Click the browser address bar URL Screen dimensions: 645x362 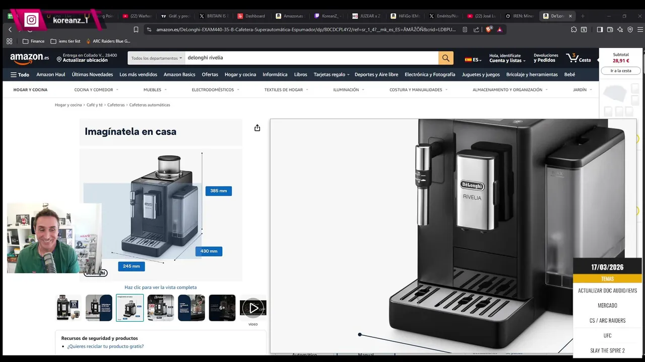coord(306,30)
